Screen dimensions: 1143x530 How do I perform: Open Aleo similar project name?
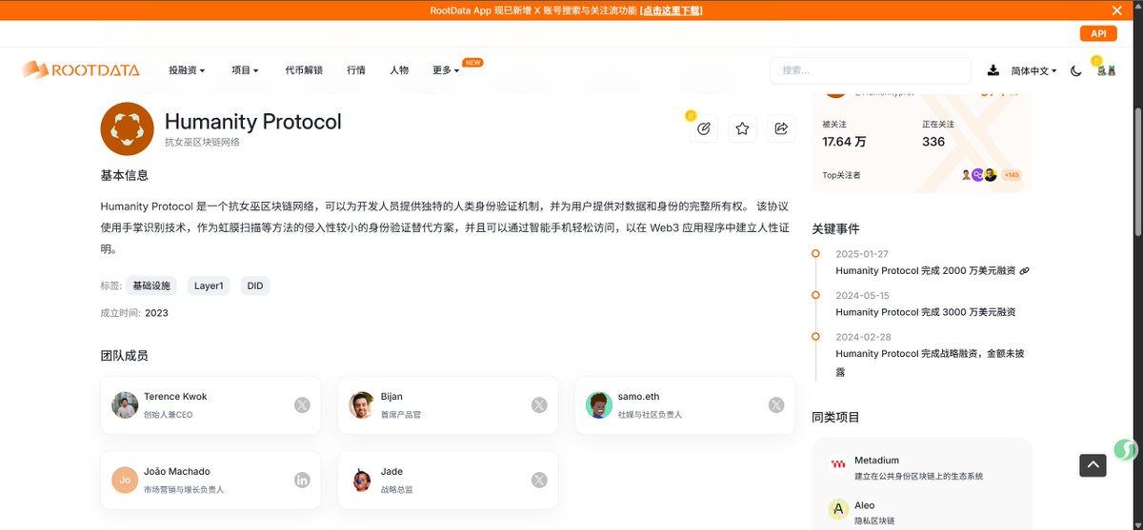tap(864, 505)
